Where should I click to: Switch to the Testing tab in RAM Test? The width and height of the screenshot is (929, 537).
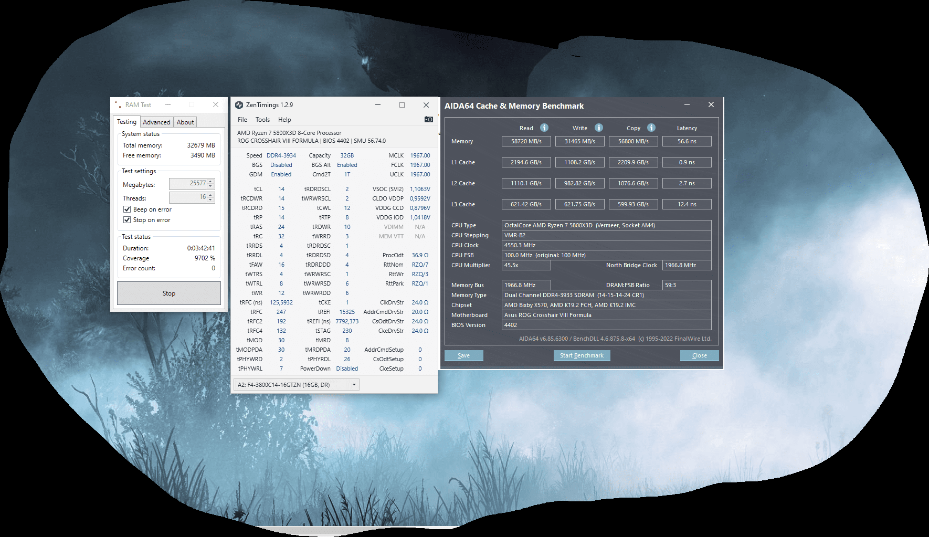tap(126, 122)
